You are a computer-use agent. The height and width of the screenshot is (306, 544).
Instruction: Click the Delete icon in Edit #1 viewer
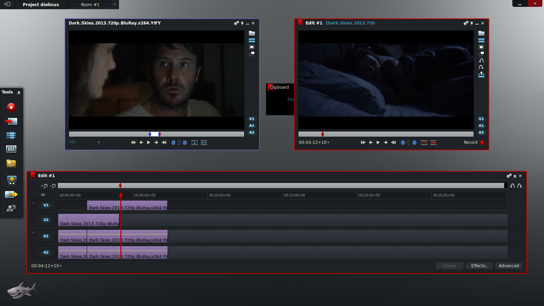click(x=433, y=142)
